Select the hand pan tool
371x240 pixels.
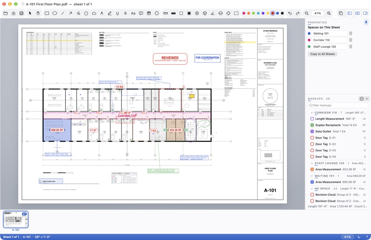[38, 13]
